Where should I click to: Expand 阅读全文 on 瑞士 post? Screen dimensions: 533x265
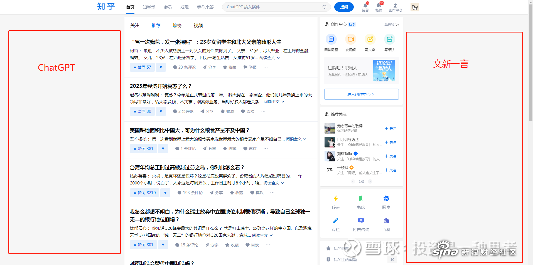point(262,235)
